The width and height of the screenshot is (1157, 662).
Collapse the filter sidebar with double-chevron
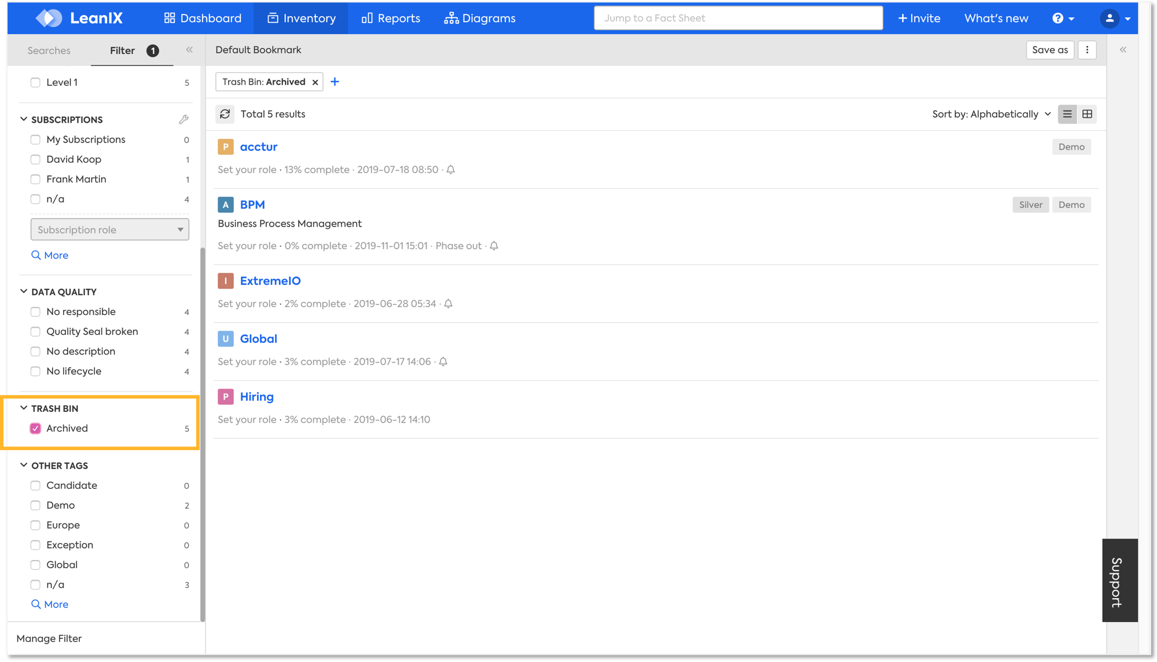[x=189, y=50]
